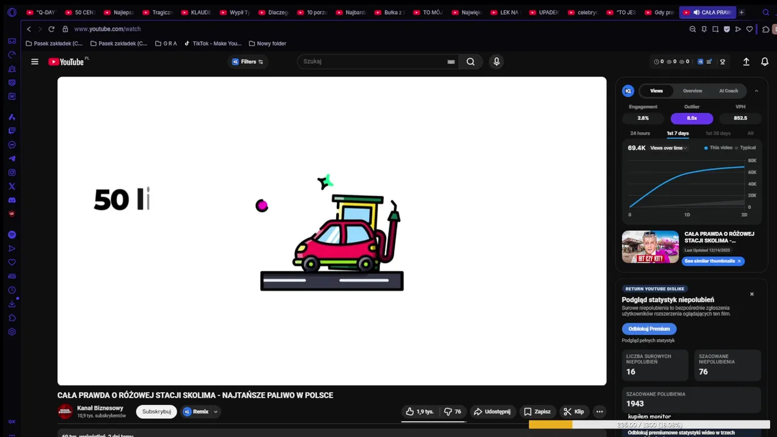Open the YouTube hamburger guide menu
Viewport: 777px width, 437px height.
click(x=35, y=61)
